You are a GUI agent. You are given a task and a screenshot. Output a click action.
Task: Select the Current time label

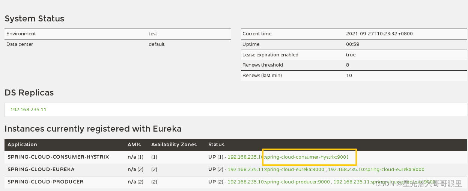(257, 34)
